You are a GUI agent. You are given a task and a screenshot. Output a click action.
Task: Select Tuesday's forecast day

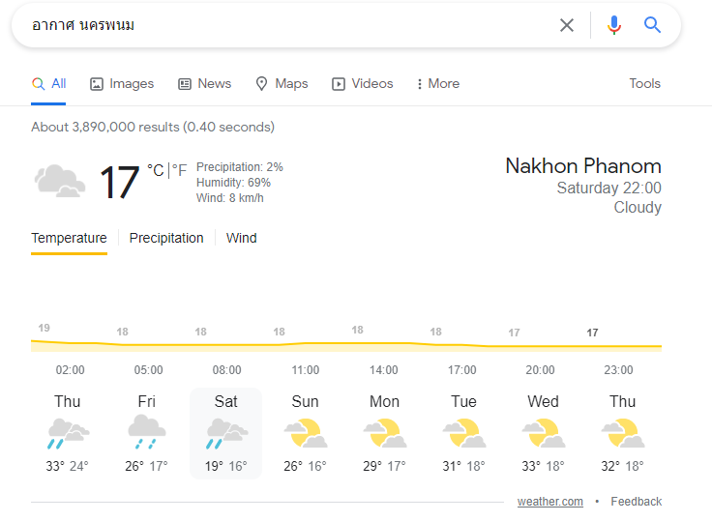(463, 432)
